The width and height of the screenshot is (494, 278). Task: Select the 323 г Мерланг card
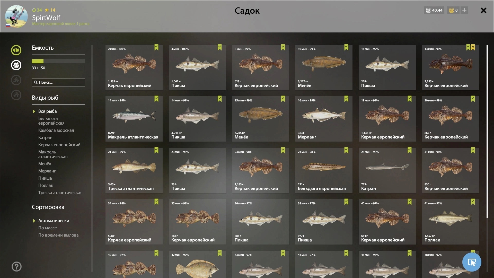[324, 119]
